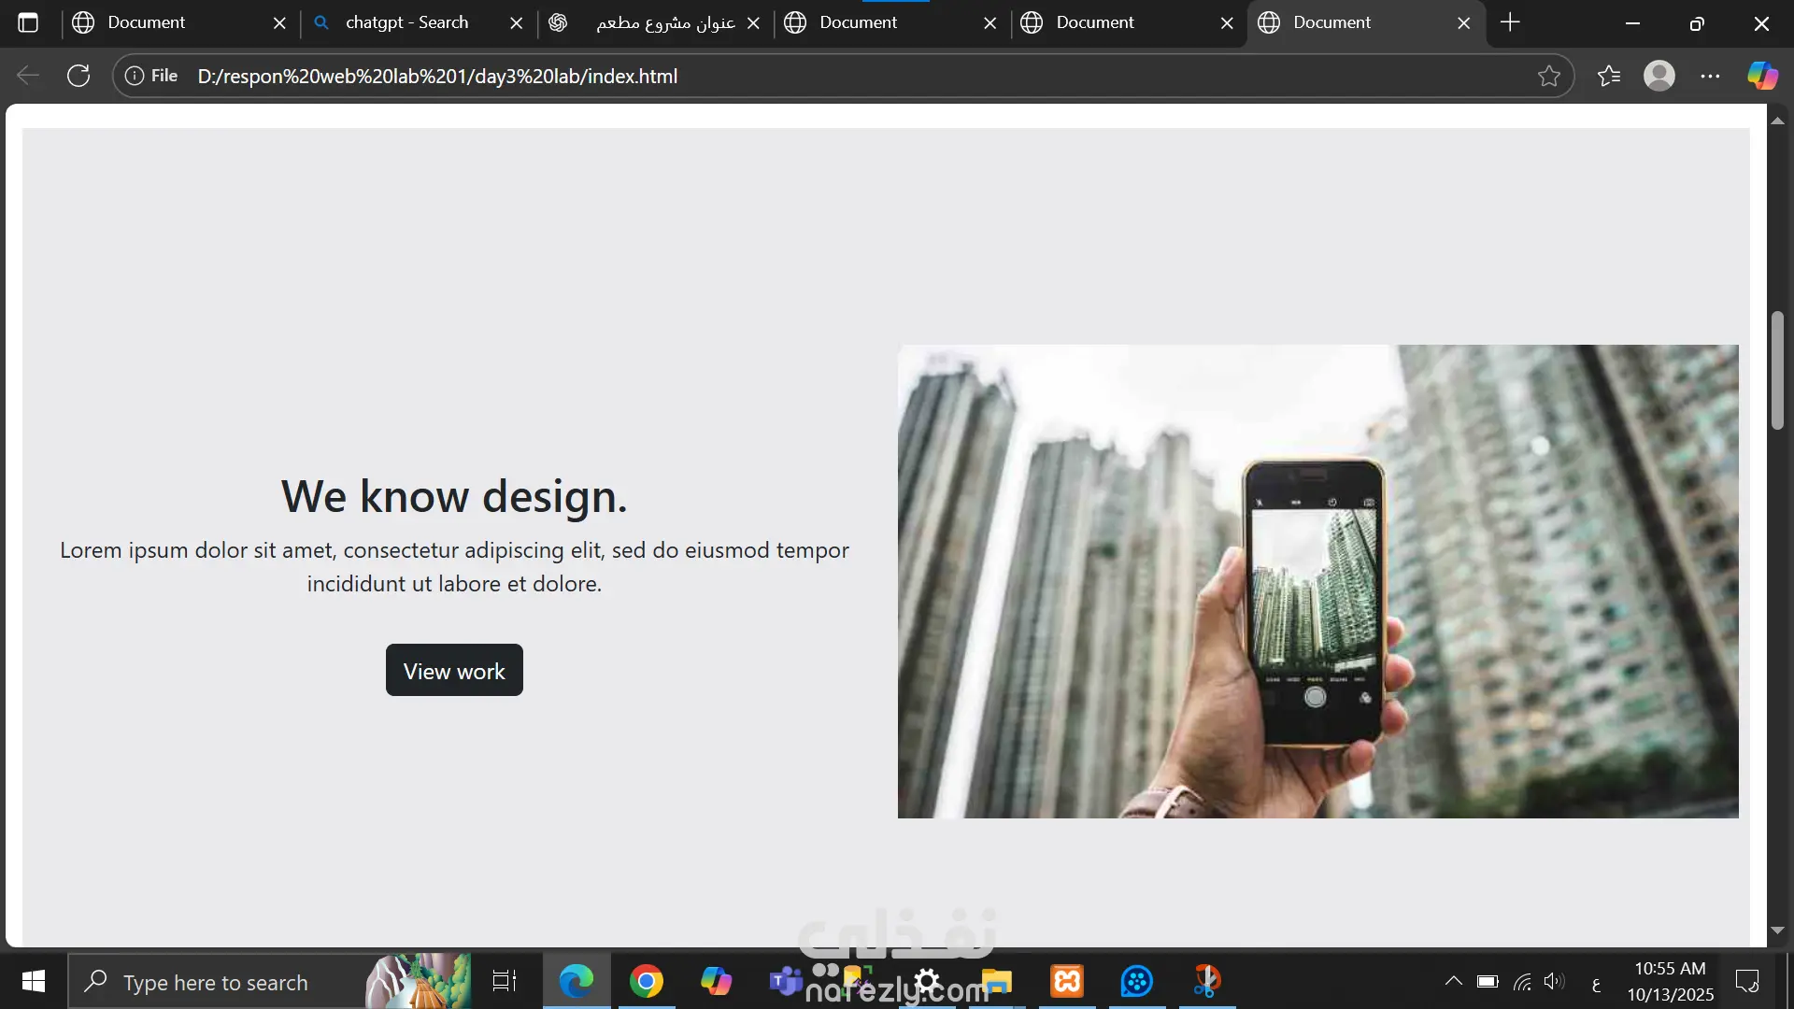Click the Windows taskbar search box
The image size is (1794, 1009).
[224, 982]
